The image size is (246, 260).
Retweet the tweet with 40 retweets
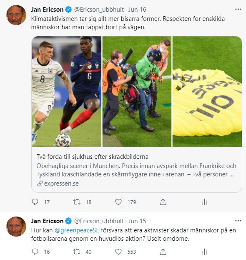[77, 252]
